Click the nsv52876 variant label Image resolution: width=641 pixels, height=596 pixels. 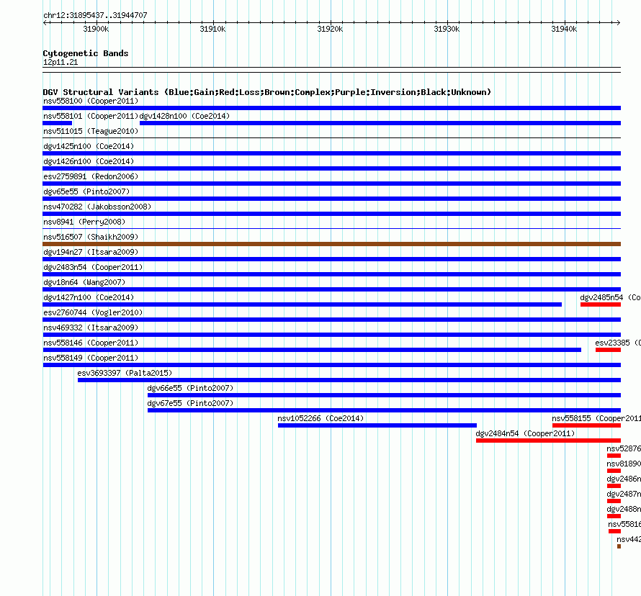(x=624, y=448)
